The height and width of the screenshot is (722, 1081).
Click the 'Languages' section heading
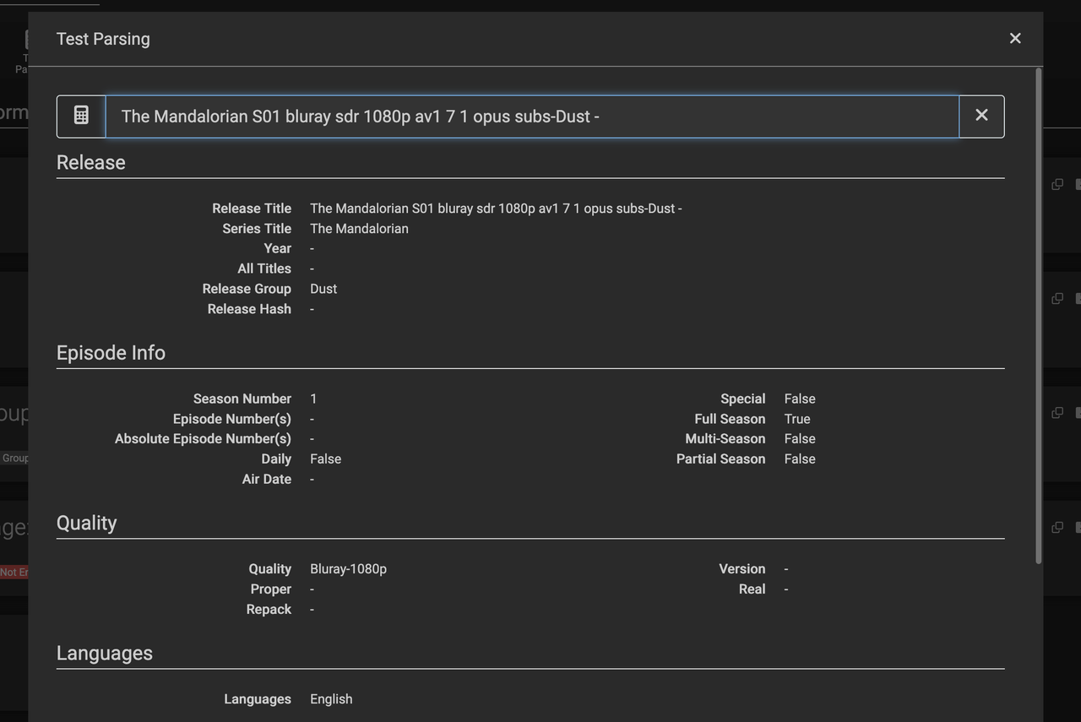tap(105, 654)
